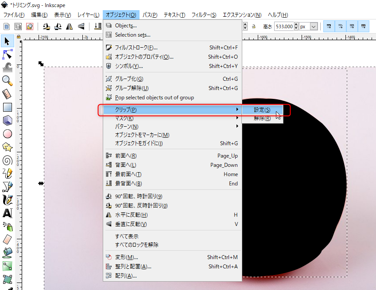The image size is (376, 290).
Task: Select the Paint Bucket fill tool
Action: pyautogui.click(x=8, y=252)
